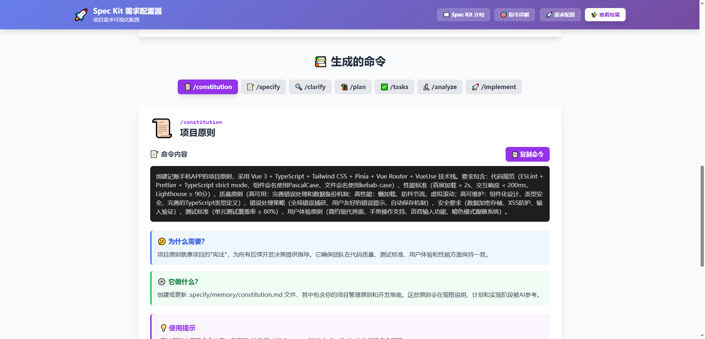Select the /constitution tab
The height and width of the screenshot is (339, 705).
(x=208, y=87)
